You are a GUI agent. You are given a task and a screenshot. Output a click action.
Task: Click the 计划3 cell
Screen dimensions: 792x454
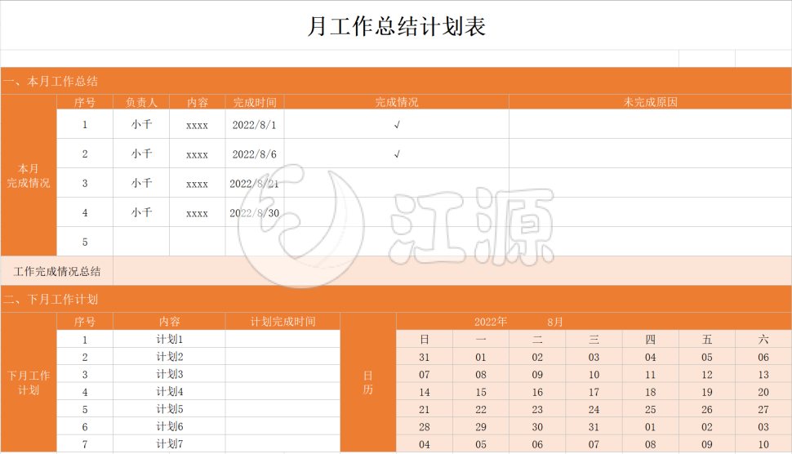tap(169, 374)
